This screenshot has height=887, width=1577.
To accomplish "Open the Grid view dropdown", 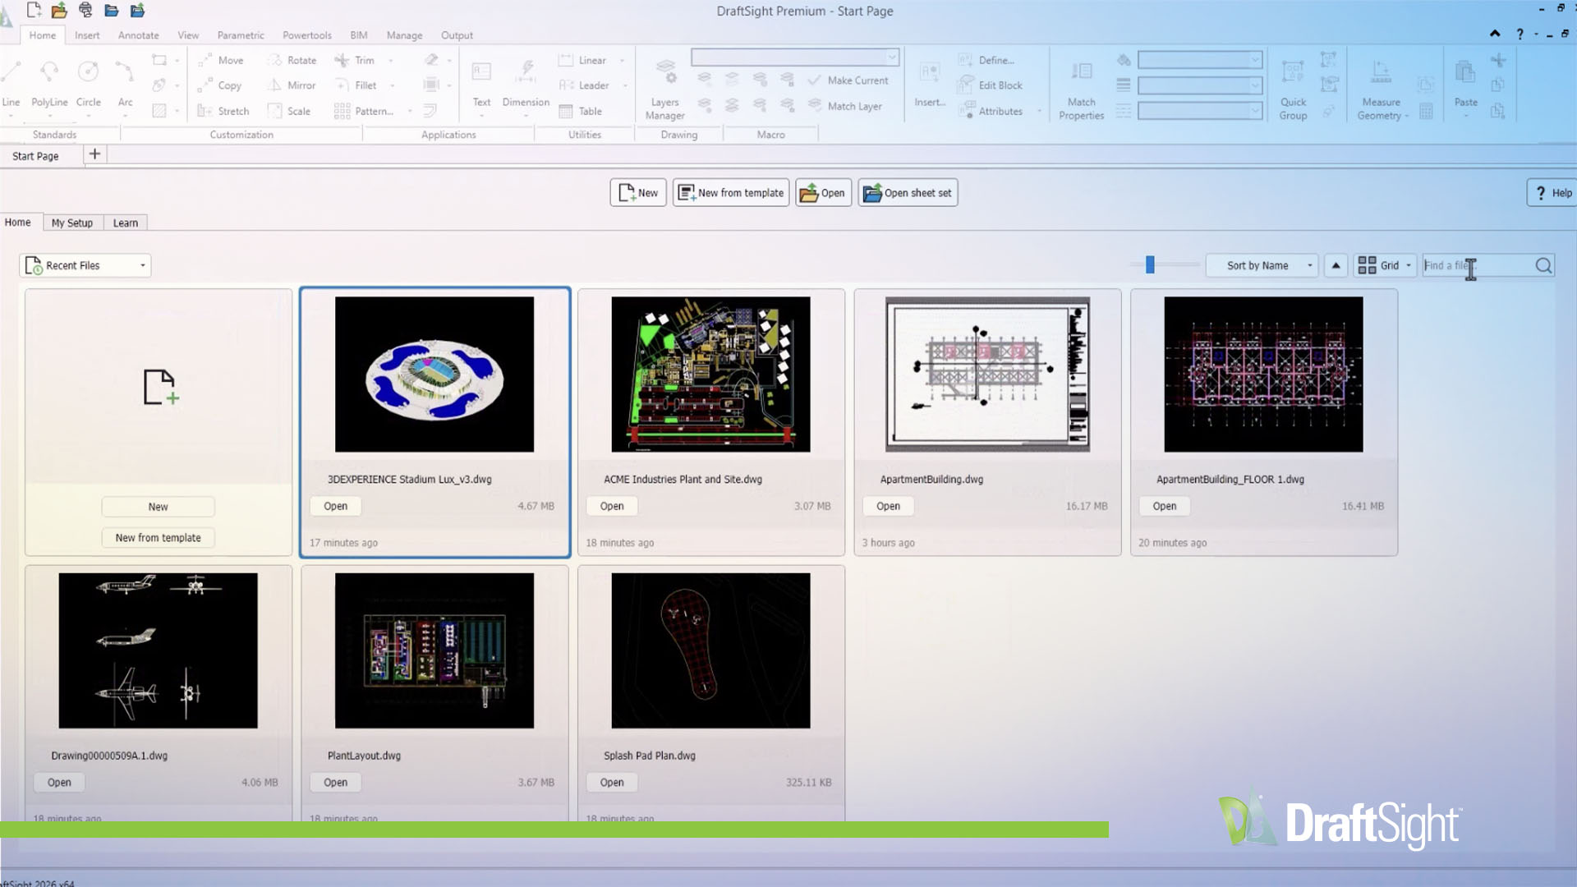I will pos(1385,265).
